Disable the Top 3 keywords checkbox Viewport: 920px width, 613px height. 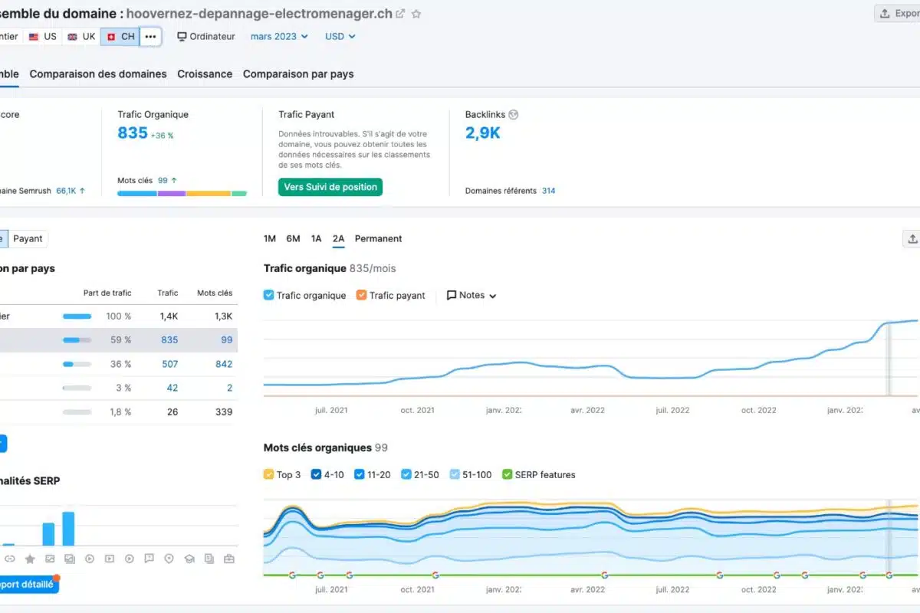pos(269,474)
